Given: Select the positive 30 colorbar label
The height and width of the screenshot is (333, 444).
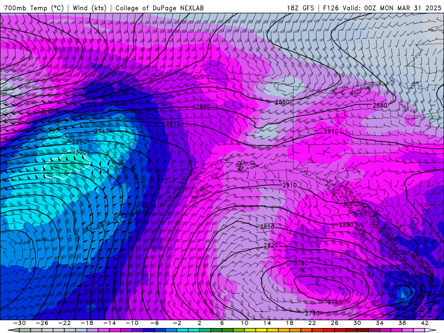Looking at the screenshot, I should [357, 323].
